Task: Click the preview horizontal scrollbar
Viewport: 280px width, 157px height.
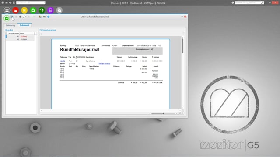Action: [111, 110]
